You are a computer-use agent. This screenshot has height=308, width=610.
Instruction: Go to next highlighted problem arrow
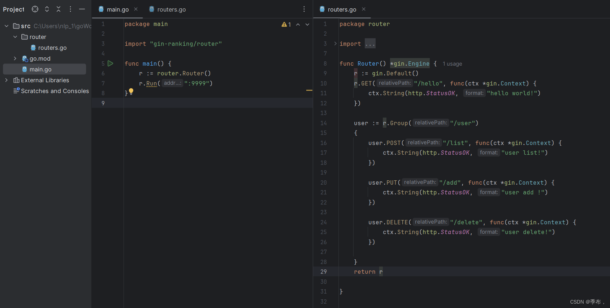click(x=307, y=25)
